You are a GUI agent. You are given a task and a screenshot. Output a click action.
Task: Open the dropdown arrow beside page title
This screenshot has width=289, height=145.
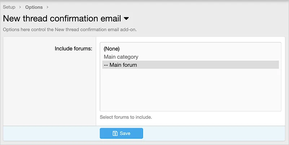126,18
